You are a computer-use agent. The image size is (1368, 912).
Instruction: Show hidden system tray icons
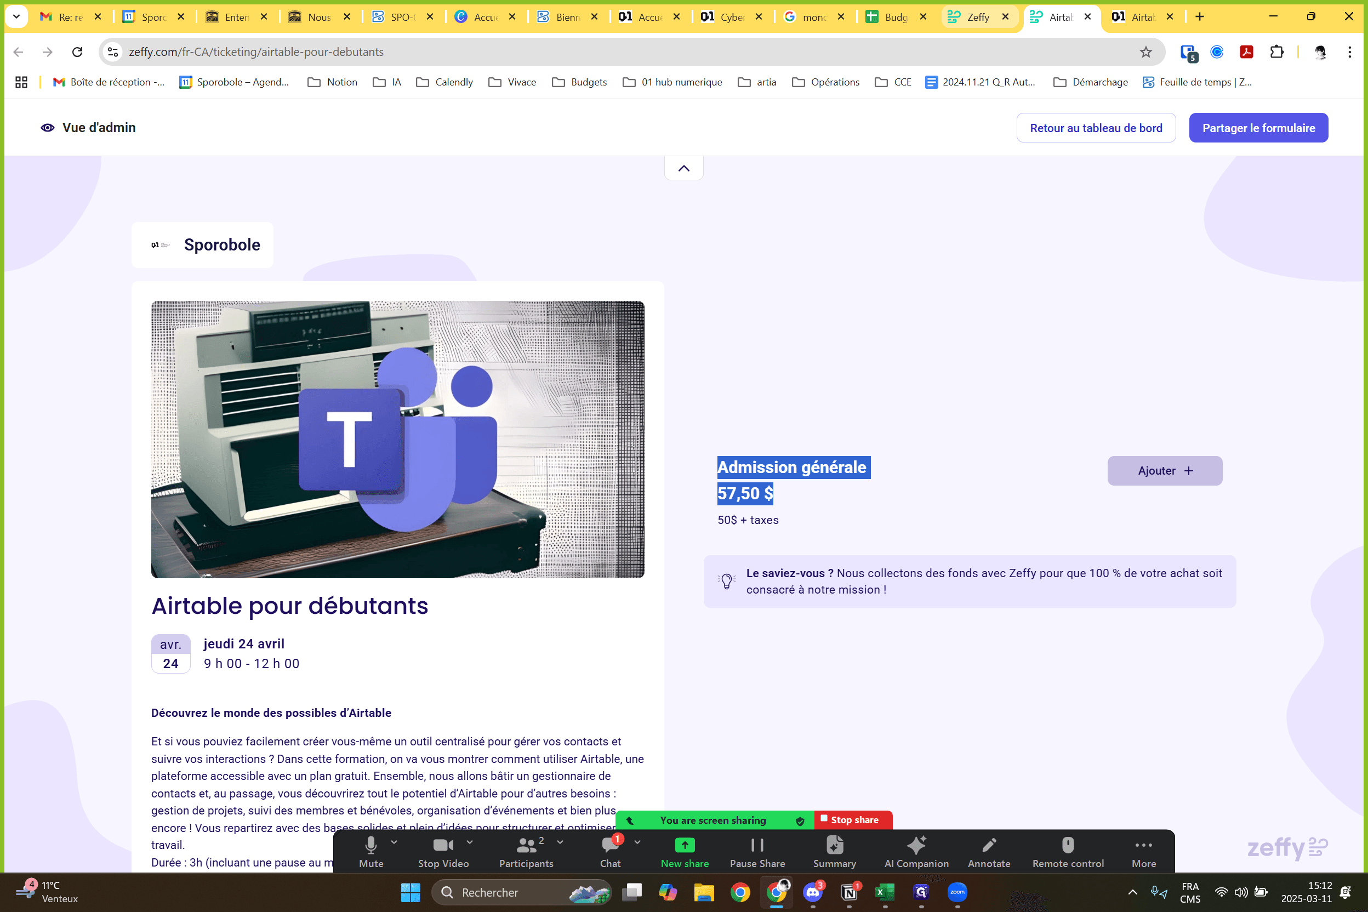pos(1132,892)
